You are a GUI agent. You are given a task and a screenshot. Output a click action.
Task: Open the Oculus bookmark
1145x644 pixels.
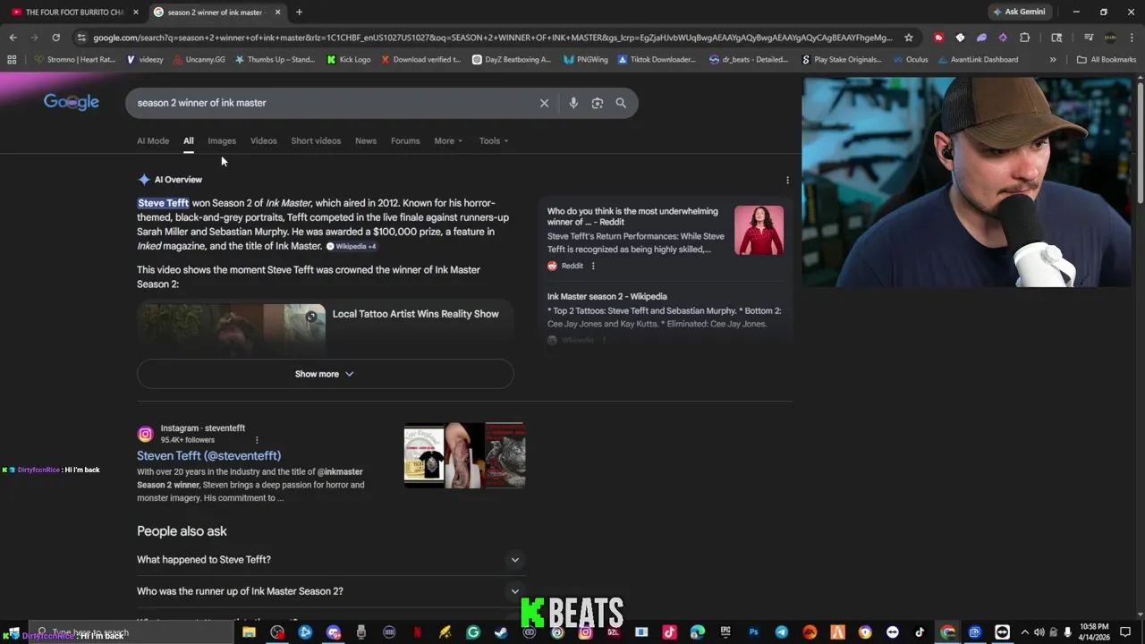(x=911, y=60)
